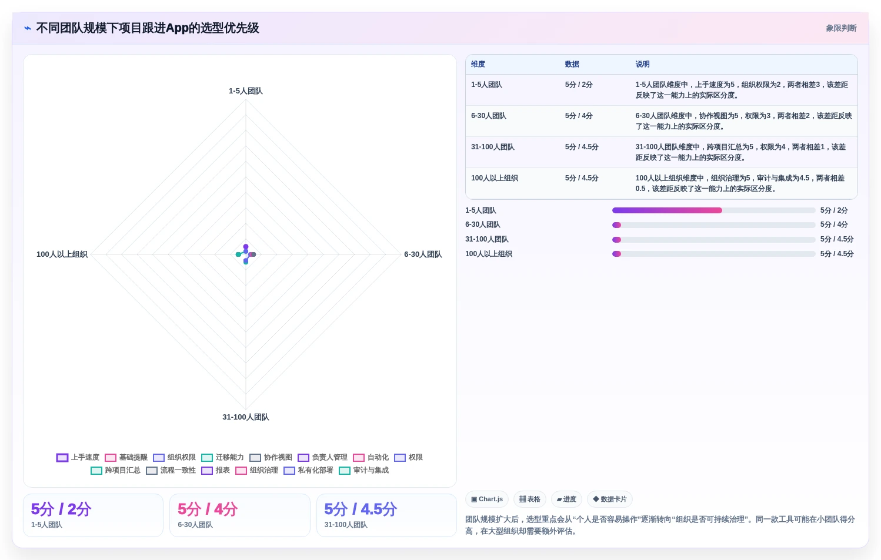Toggle the 私有化部署 legend item
The width and height of the screenshot is (881, 560).
(309, 470)
